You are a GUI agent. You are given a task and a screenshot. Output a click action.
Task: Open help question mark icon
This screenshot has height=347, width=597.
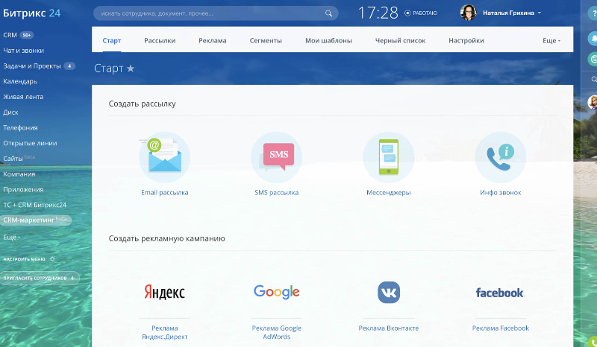click(593, 13)
